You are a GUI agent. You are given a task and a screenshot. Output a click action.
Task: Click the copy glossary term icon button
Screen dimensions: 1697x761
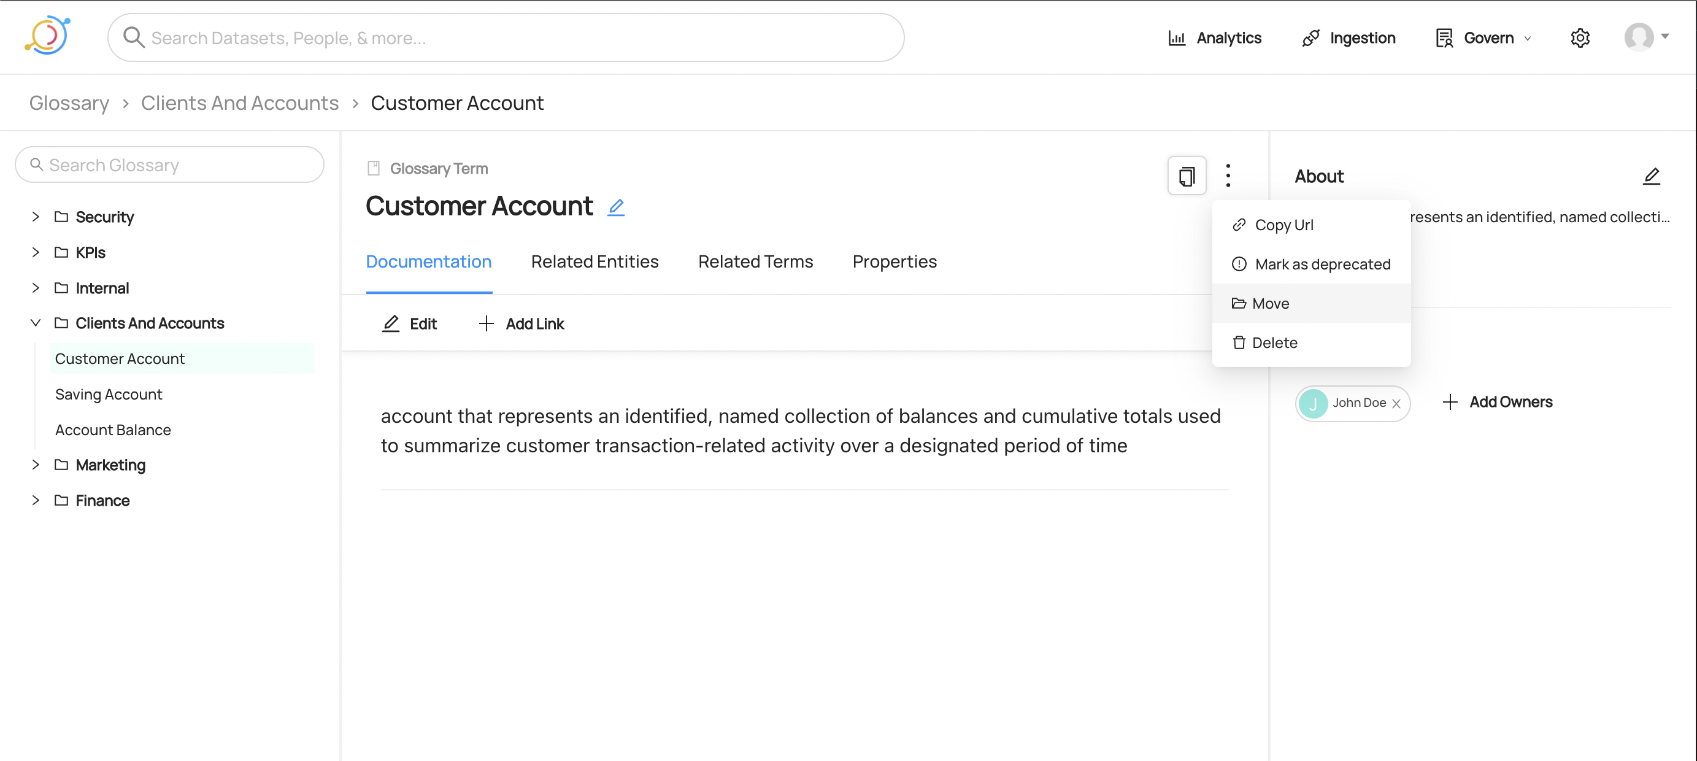(x=1187, y=176)
